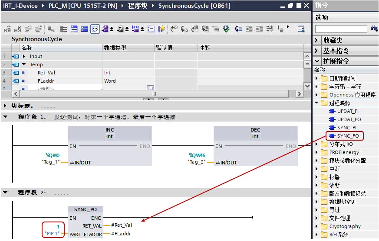Click the %QW0 Tag_1 operand
This screenshot has height=241, width=379.
tap(51, 159)
